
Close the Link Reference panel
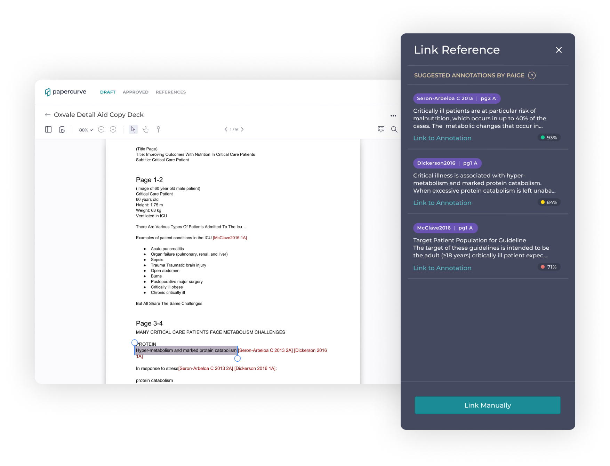coord(559,50)
